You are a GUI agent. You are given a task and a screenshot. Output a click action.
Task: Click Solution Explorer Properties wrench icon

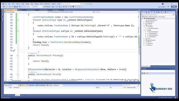pyautogui.click(x=165, y=12)
